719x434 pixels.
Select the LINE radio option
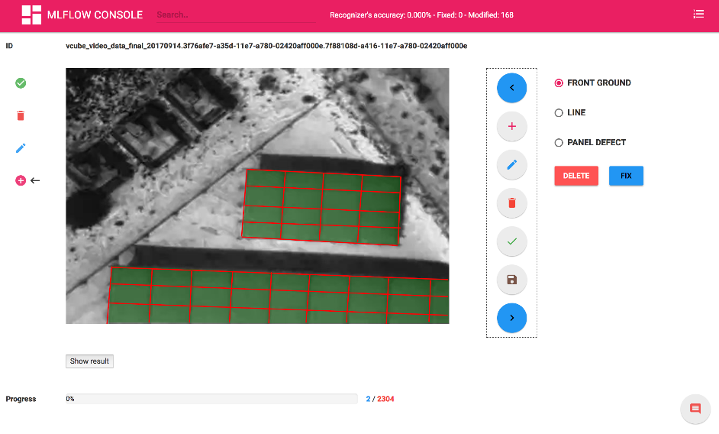[559, 112]
